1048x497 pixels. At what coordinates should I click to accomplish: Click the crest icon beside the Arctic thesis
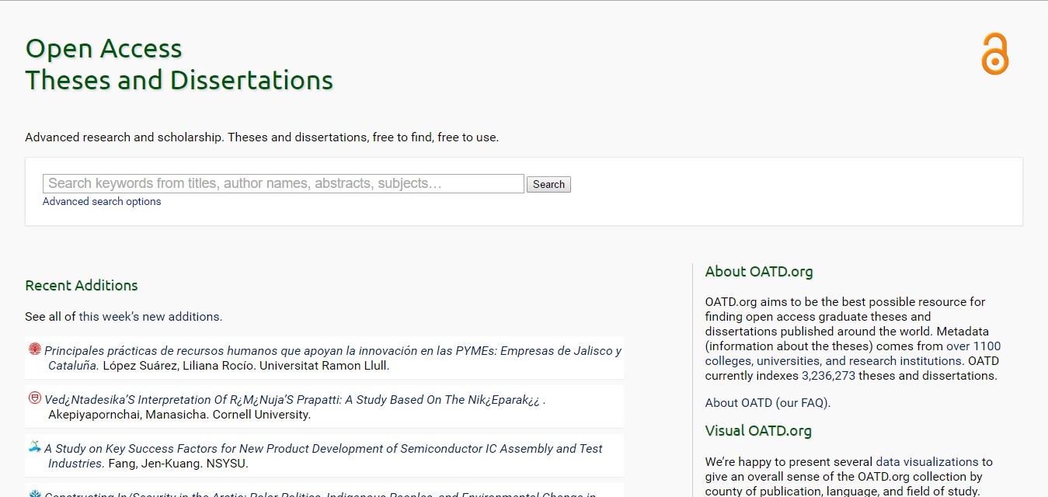tap(34, 493)
